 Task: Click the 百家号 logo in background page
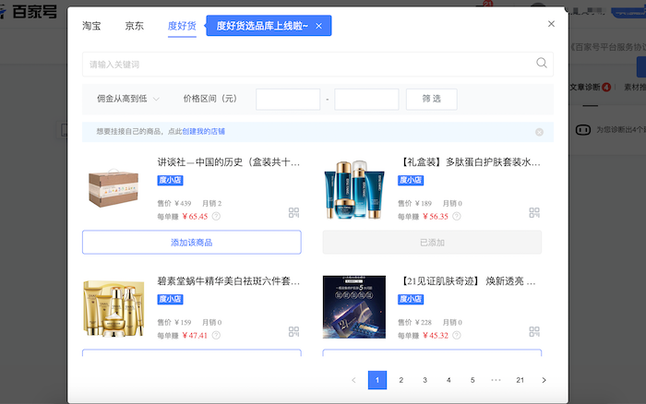29,12
